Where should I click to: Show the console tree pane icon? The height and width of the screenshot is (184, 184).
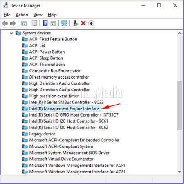[24, 23]
